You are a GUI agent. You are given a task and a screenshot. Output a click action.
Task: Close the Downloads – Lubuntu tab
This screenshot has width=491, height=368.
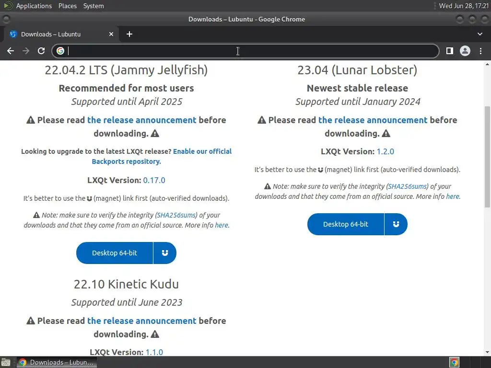pos(111,34)
